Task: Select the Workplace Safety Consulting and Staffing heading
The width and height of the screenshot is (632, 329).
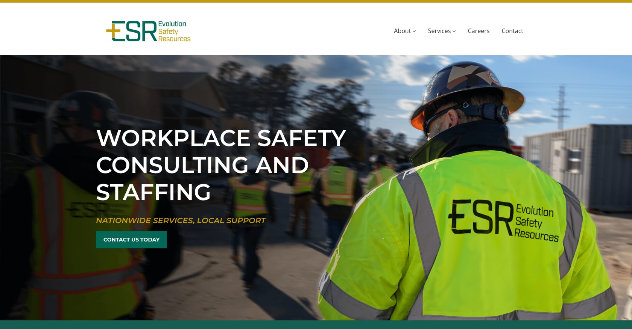Action: [x=221, y=165]
